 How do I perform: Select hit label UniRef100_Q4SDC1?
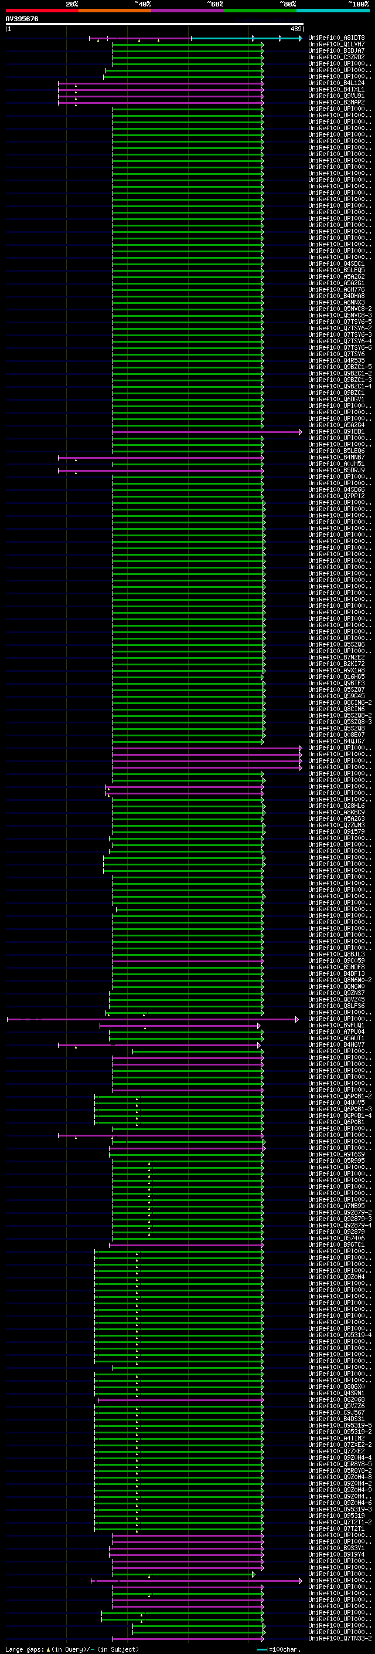(x=336, y=264)
